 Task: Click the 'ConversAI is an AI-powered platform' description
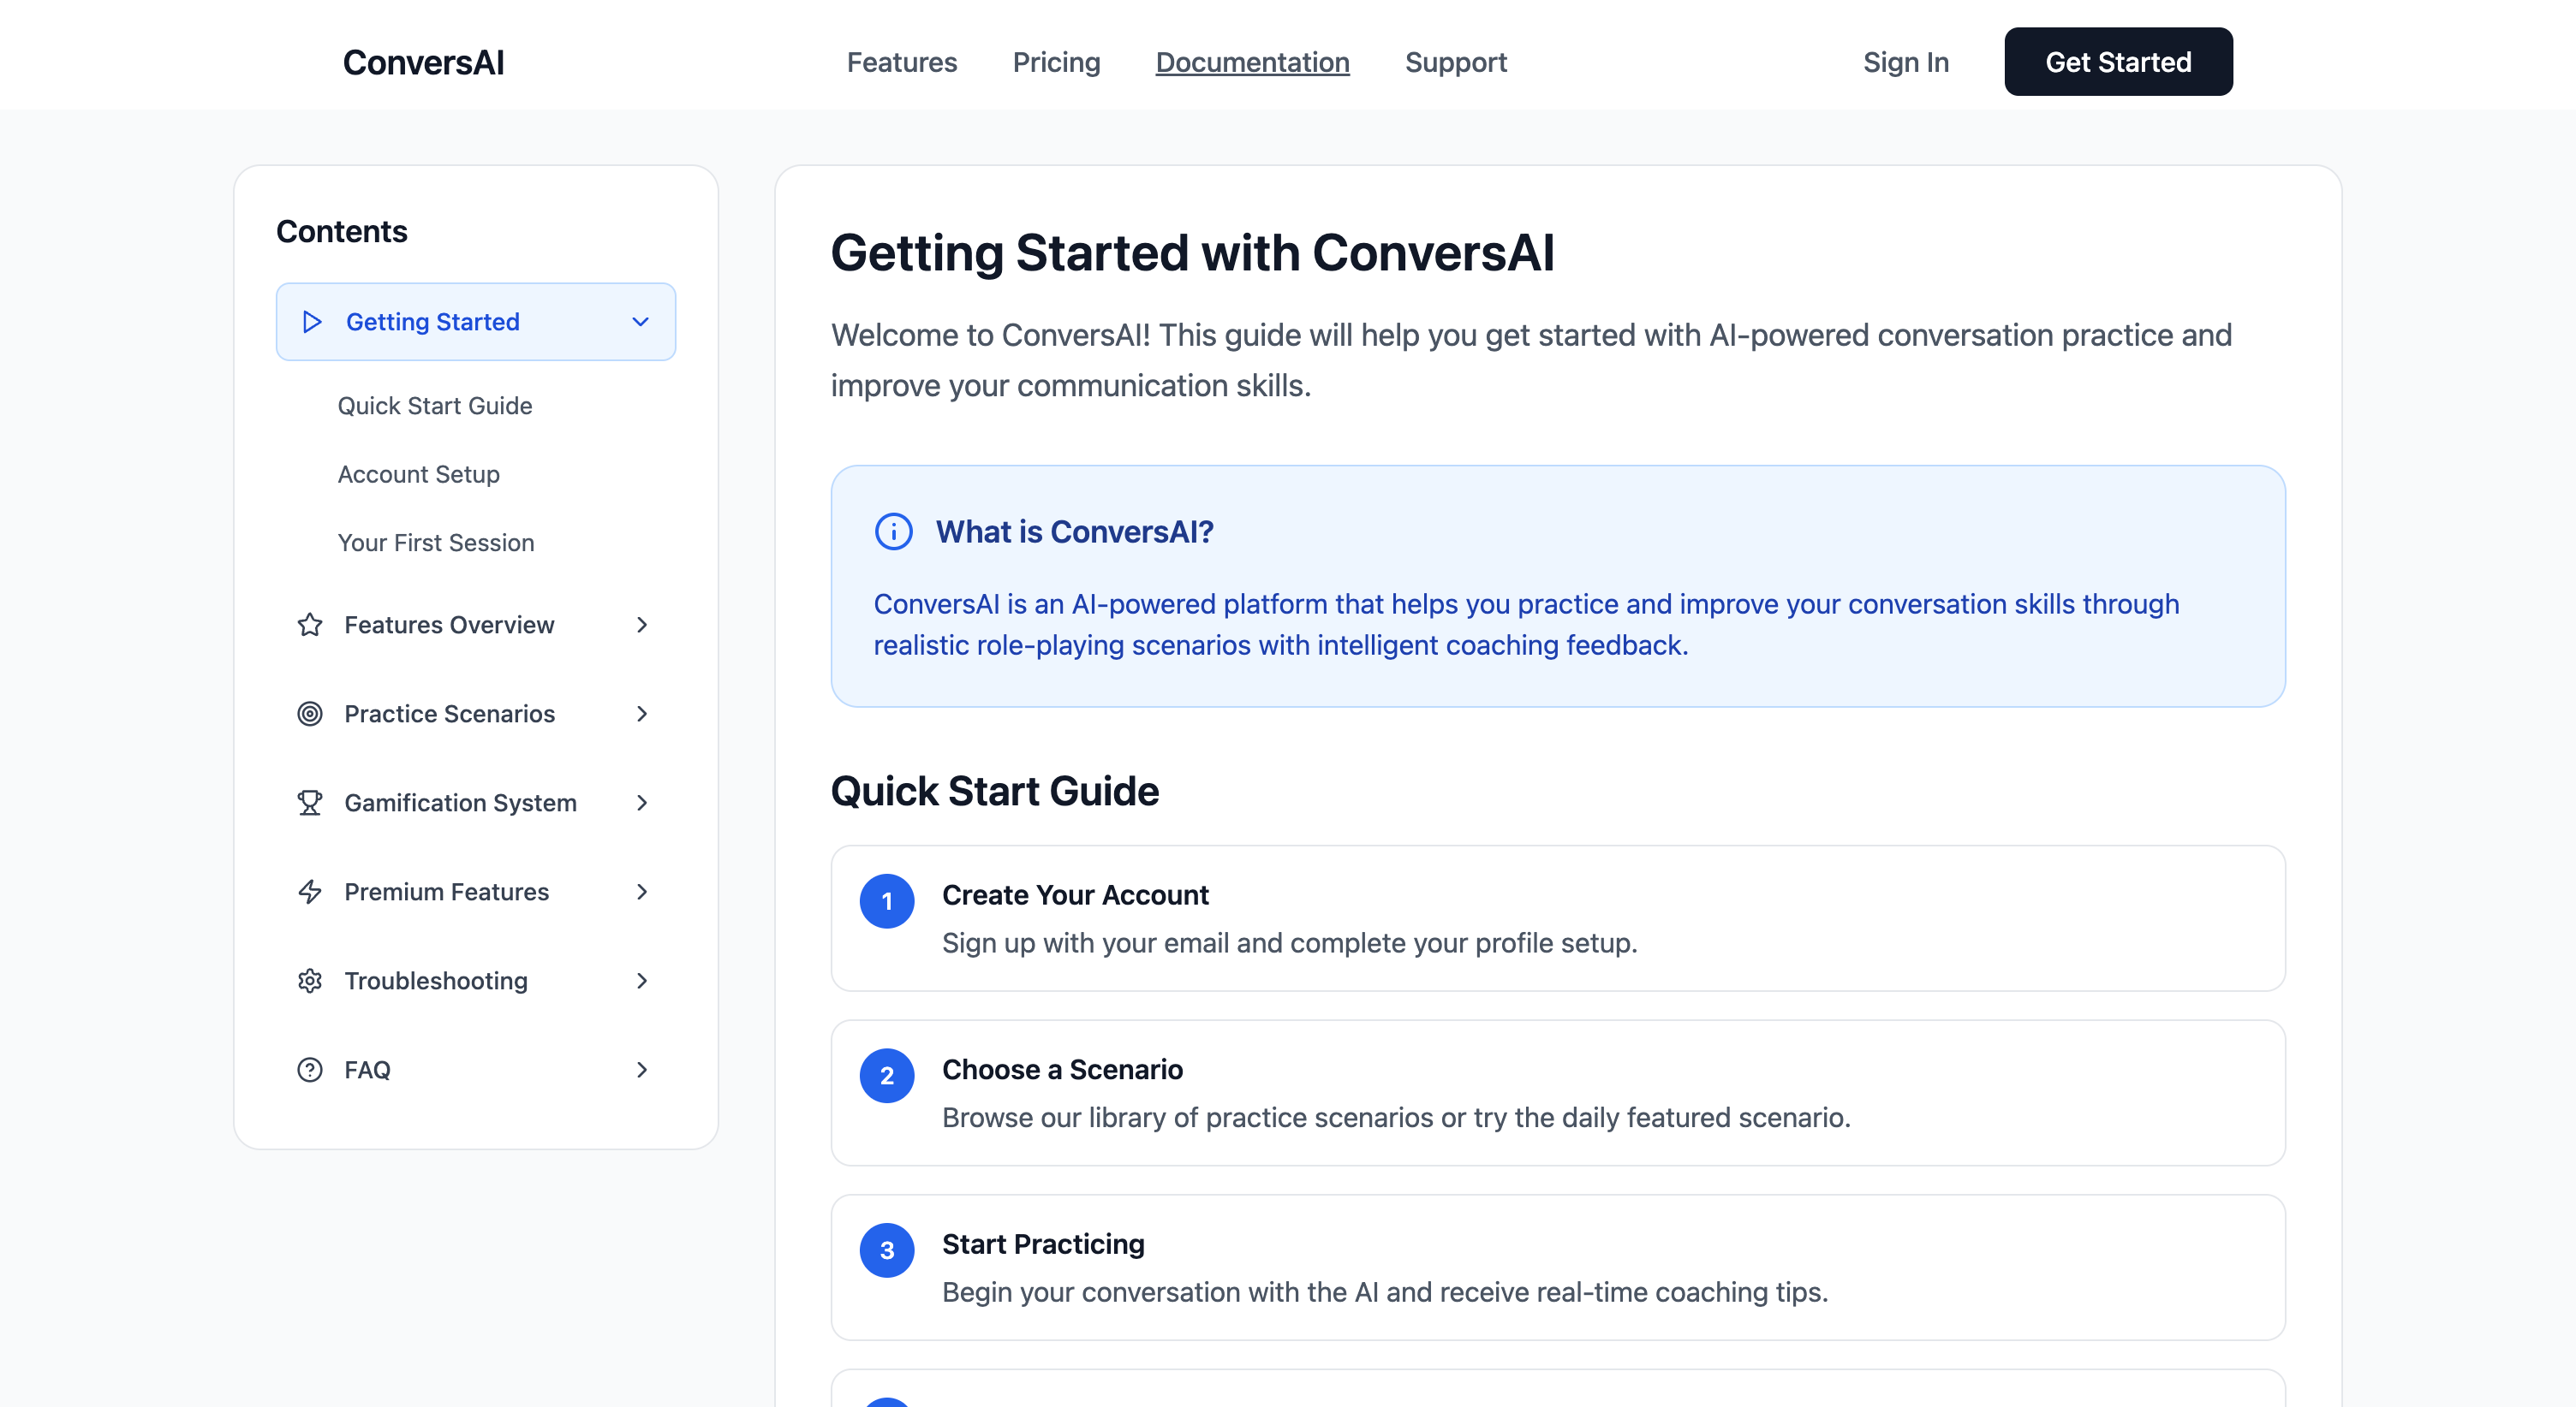coord(1526,625)
